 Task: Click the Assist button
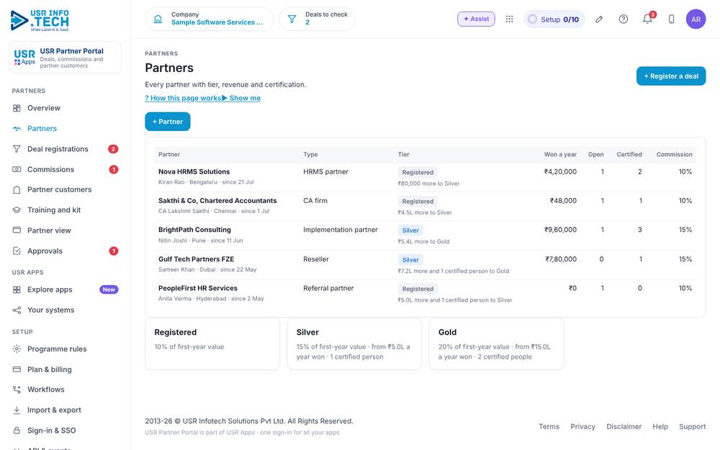point(476,19)
